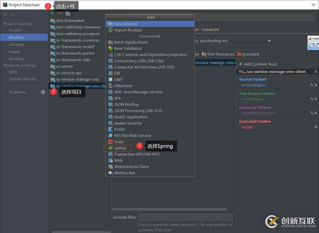The width and height of the screenshot is (319, 233).
Task: Click the red minus Remove button
Action: click(x=59, y=14)
